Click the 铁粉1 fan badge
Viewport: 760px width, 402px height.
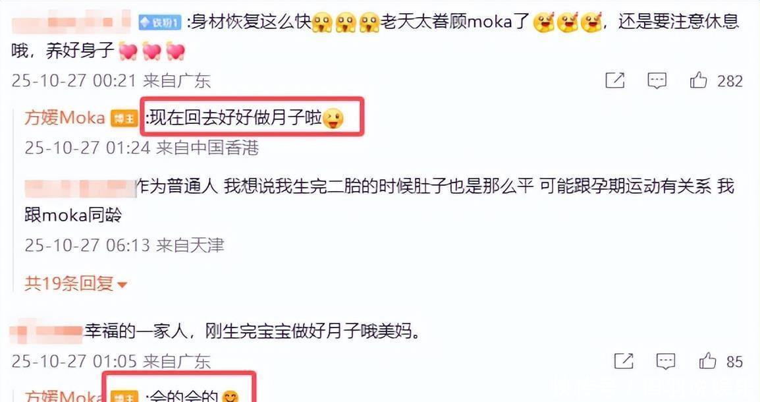point(159,22)
